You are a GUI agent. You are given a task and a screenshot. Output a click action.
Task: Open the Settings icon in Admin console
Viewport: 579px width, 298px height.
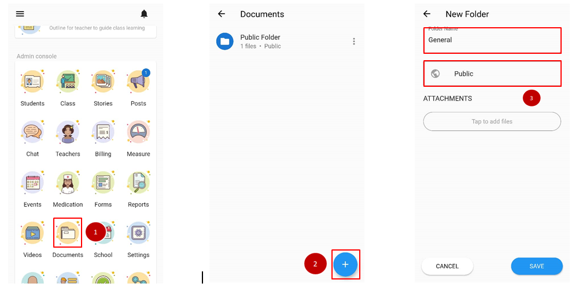(x=138, y=233)
